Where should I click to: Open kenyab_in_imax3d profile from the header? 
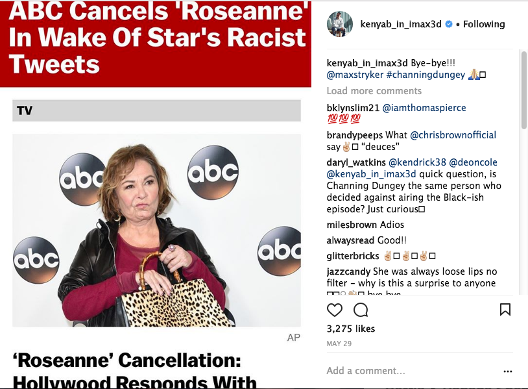pos(401,24)
